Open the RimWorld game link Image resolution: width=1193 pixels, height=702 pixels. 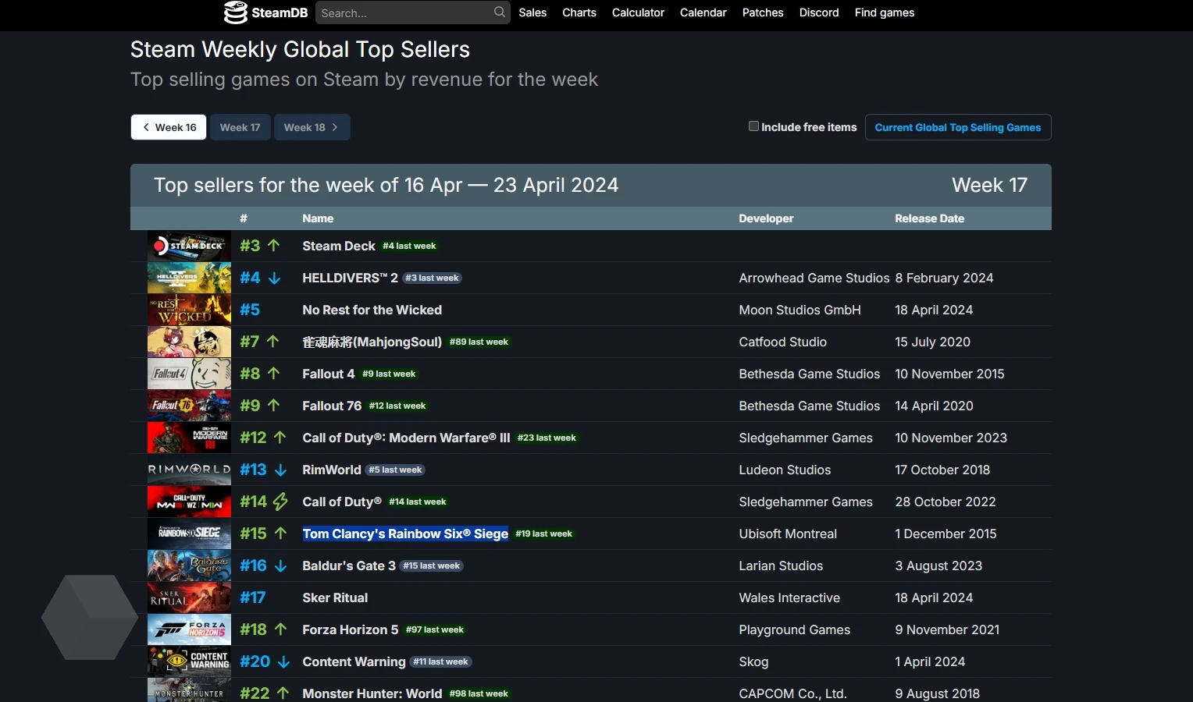click(332, 470)
